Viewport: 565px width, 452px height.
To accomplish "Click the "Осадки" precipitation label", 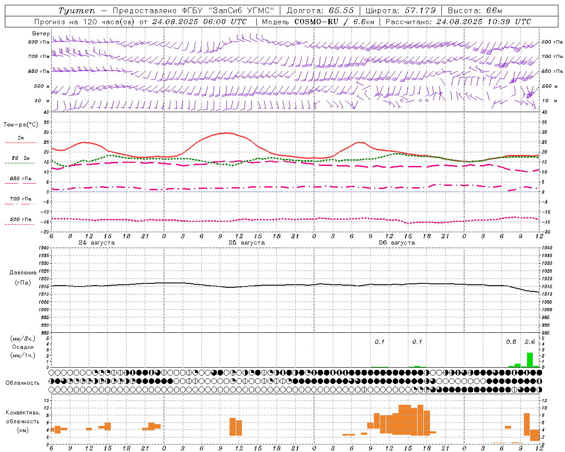I will 23,347.
